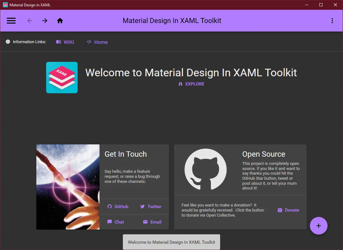Click the toolbar title Material Design In XAML Toolkit

pyautogui.click(x=172, y=20)
